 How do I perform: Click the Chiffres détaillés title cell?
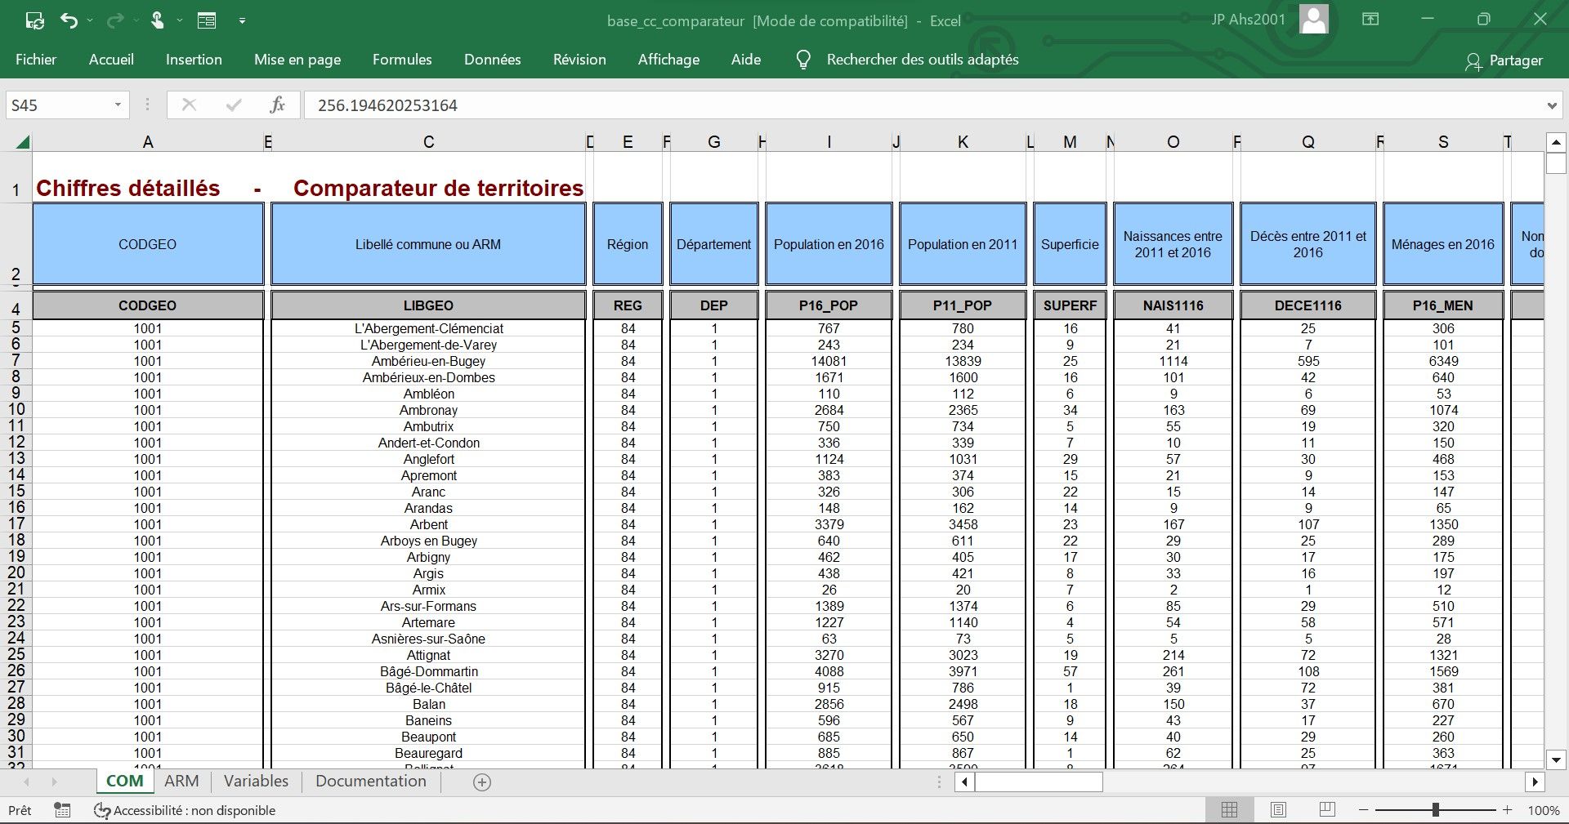coord(128,189)
